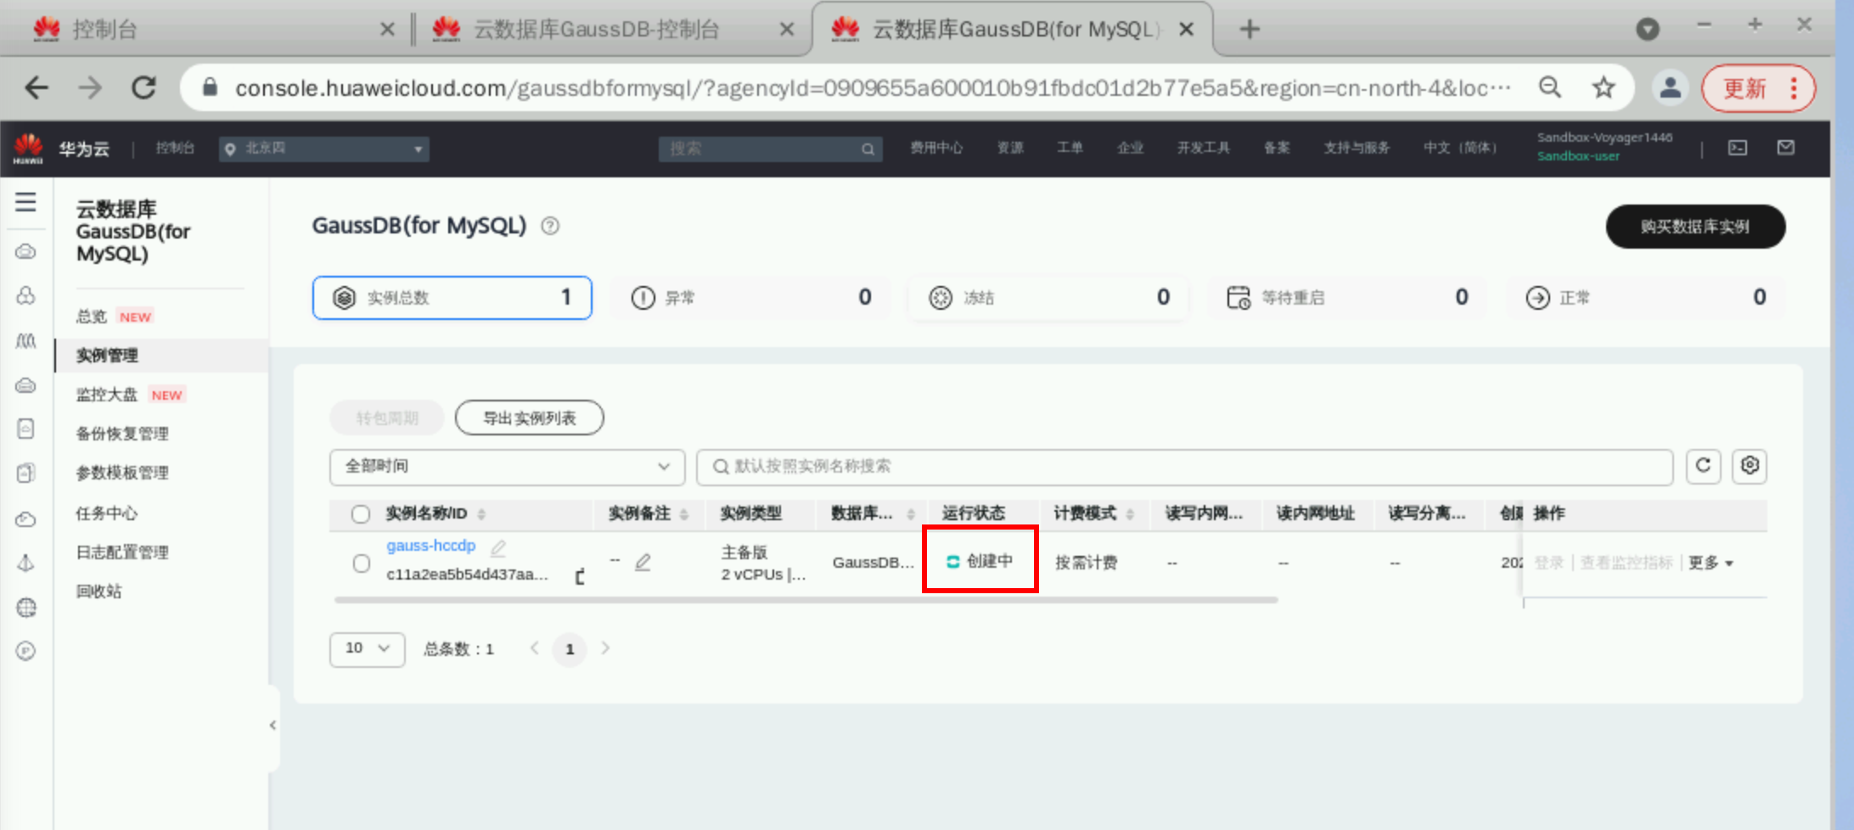Edit the instance remark with pencil icon
The image size is (1854, 830).
click(643, 562)
